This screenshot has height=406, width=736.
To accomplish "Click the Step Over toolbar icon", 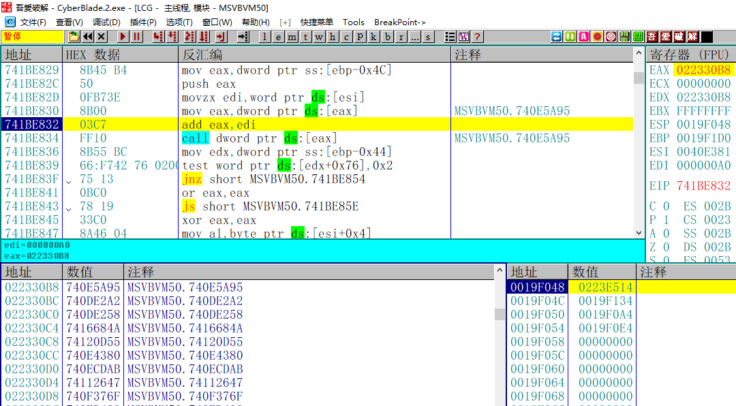I will coord(172,37).
